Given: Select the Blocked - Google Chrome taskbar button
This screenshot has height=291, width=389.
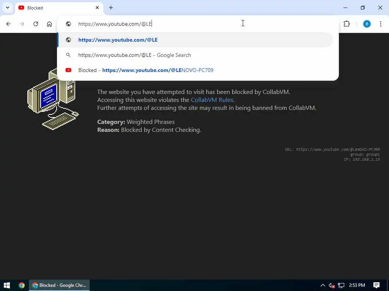Looking at the screenshot, I should point(59,285).
